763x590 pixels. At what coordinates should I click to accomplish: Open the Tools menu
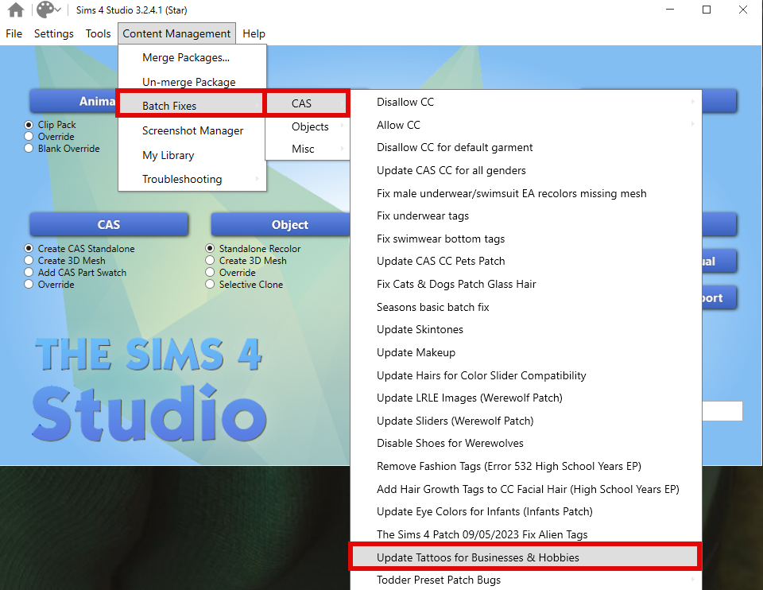99,33
